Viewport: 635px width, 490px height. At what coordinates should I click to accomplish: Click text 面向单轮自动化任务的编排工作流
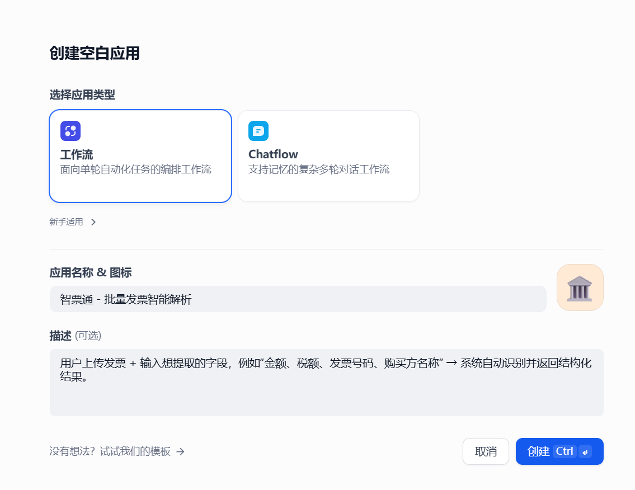click(x=135, y=169)
